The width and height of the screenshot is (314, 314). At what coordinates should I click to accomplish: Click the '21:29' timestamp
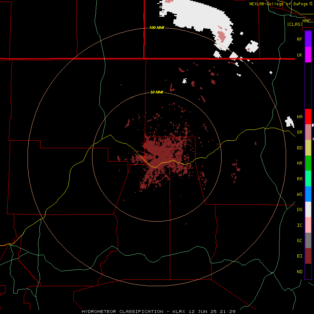click(x=227, y=312)
